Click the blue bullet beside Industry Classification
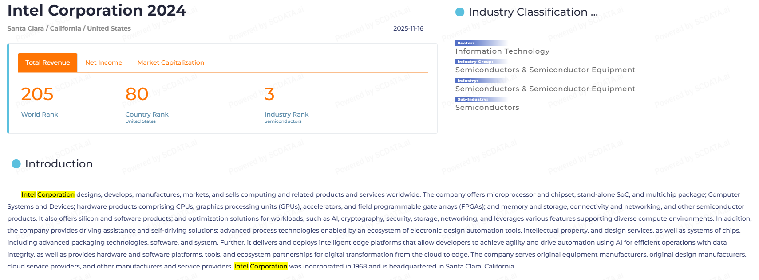Viewport: 759px width, 280px height. point(460,12)
